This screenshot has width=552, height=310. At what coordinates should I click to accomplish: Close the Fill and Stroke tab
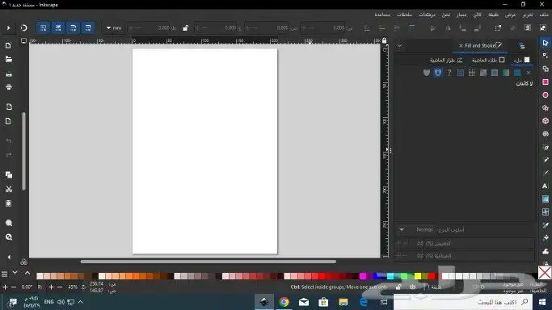461,46
